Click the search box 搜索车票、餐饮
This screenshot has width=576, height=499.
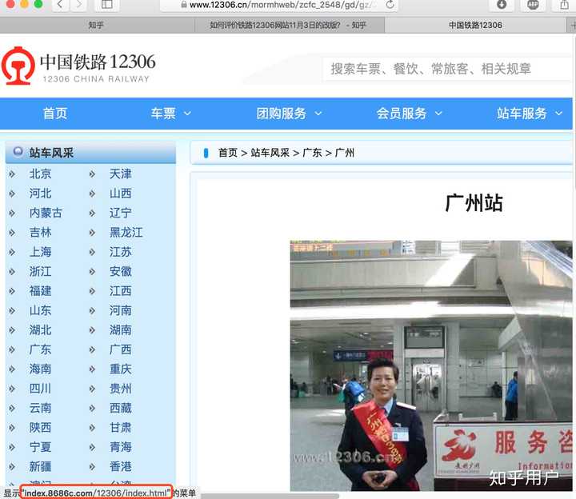[446, 69]
